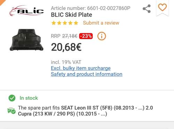Viewport: 174px width, 129px height.
Task: Click article number 6601-02-0027860P text
Action: 109,8
